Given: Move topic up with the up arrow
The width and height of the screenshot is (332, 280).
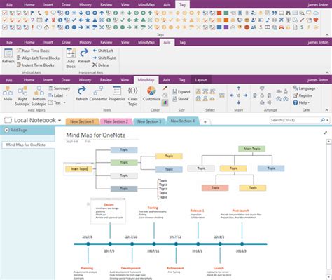Looking at the screenshot, I should pos(239,88).
